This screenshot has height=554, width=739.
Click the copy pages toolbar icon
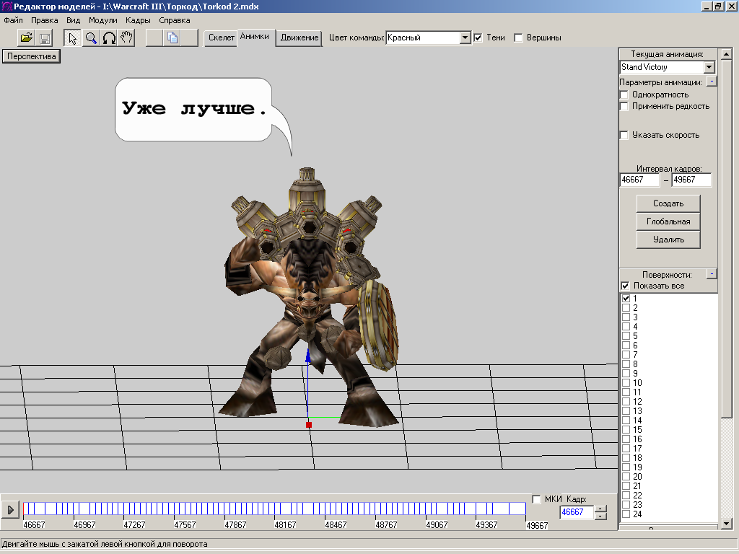(x=172, y=38)
